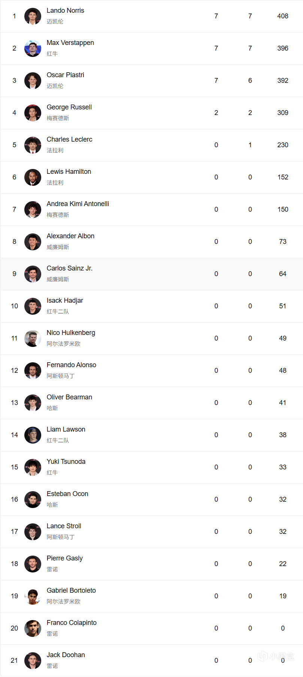The width and height of the screenshot is (303, 677).
Task: Click Gabriel Bortoleto's avatar photo
Action: 33,596
